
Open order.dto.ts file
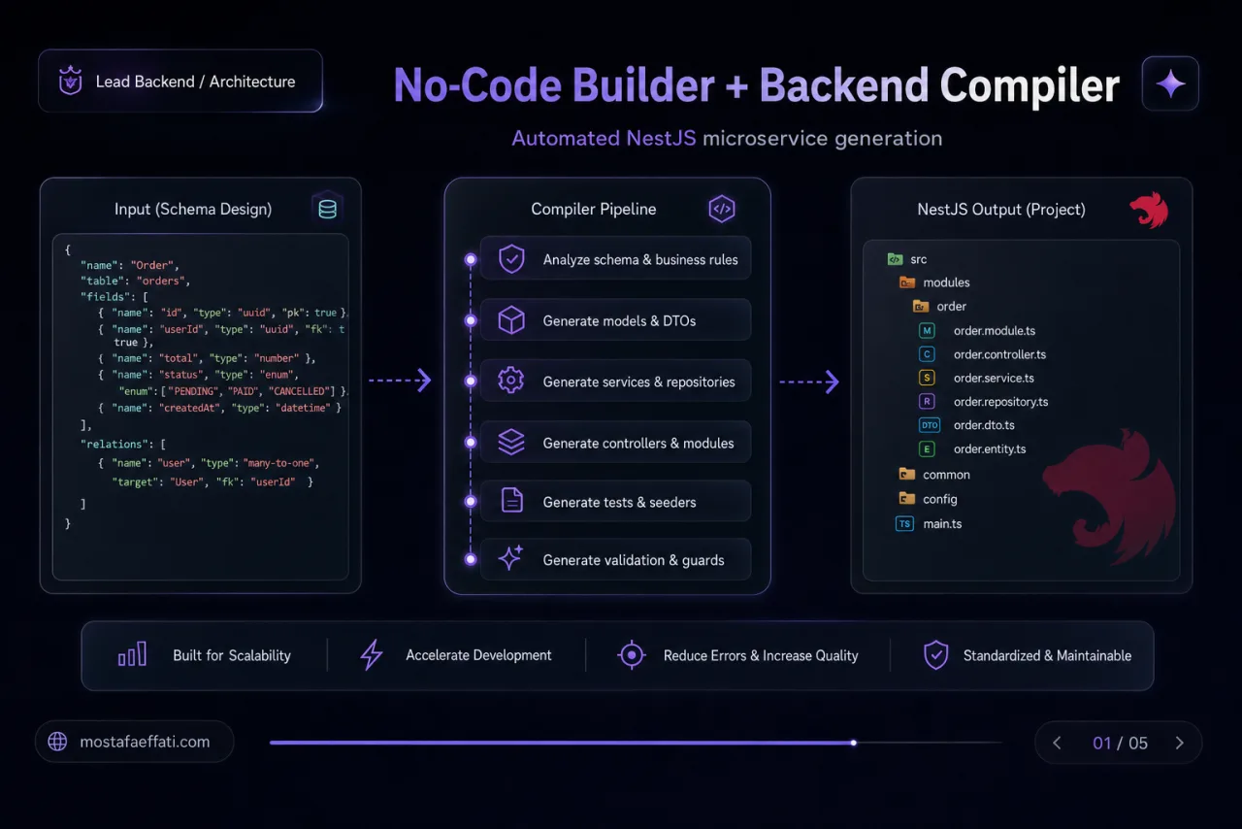tap(983, 425)
